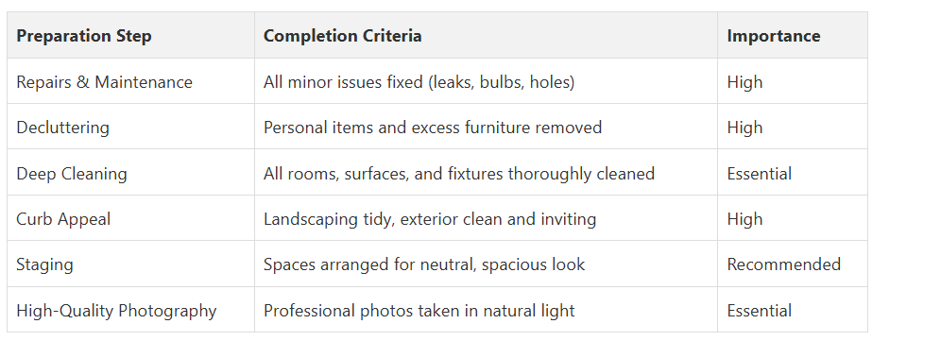Click High in the Repairs & Maintenance row

[x=744, y=81]
